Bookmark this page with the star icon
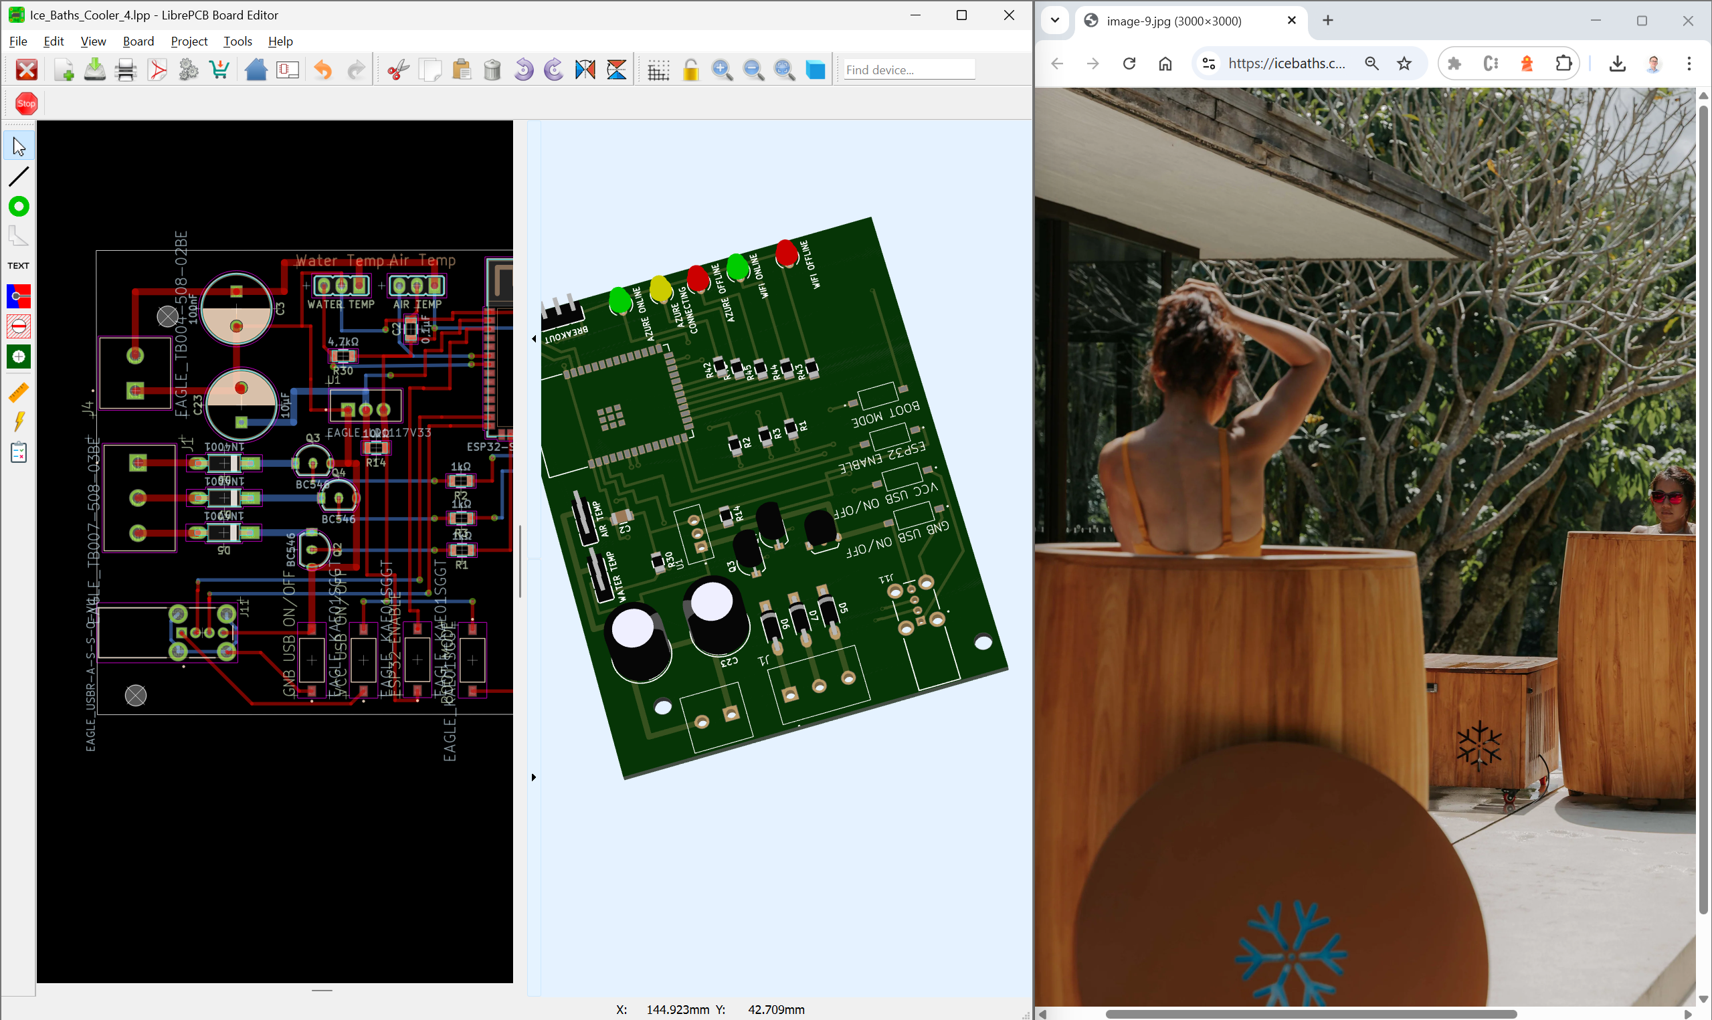This screenshot has width=1712, height=1020. click(1404, 64)
